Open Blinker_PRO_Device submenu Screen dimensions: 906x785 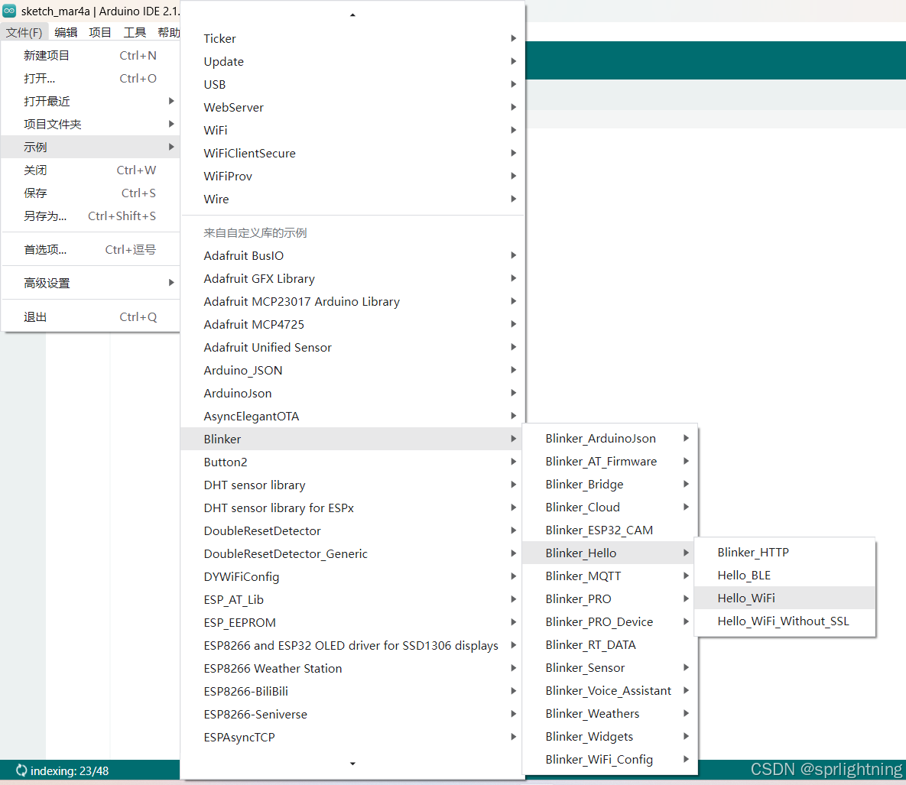point(609,622)
